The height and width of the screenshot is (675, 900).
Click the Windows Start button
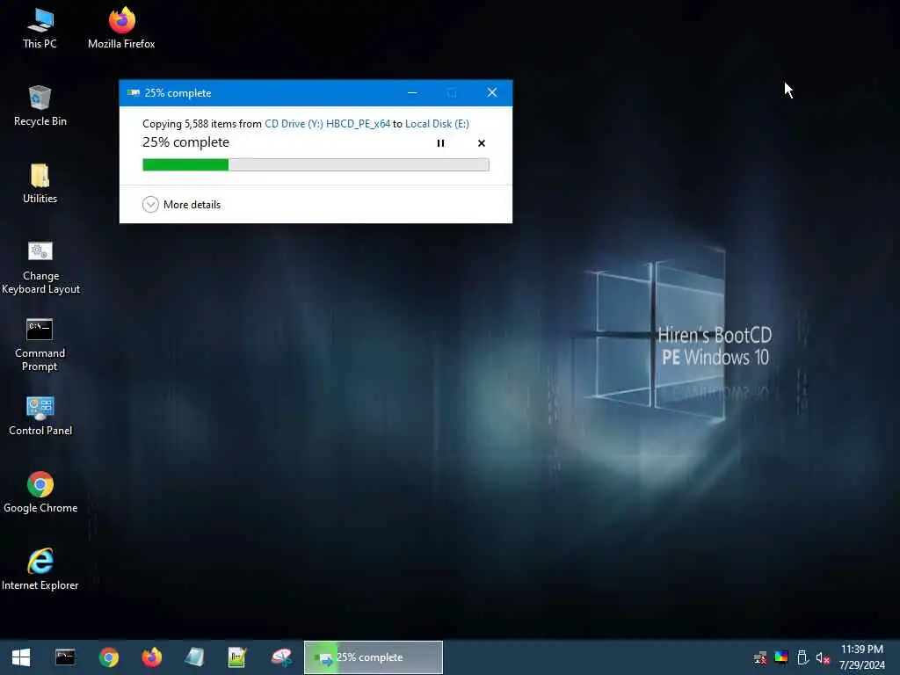tap(21, 657)
